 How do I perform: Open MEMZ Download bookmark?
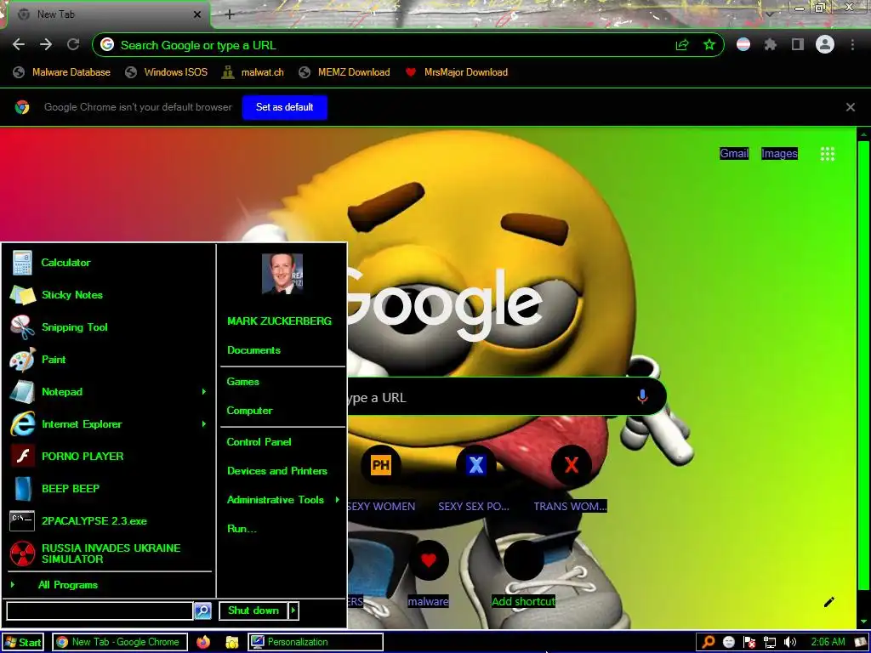pos(344,72)
